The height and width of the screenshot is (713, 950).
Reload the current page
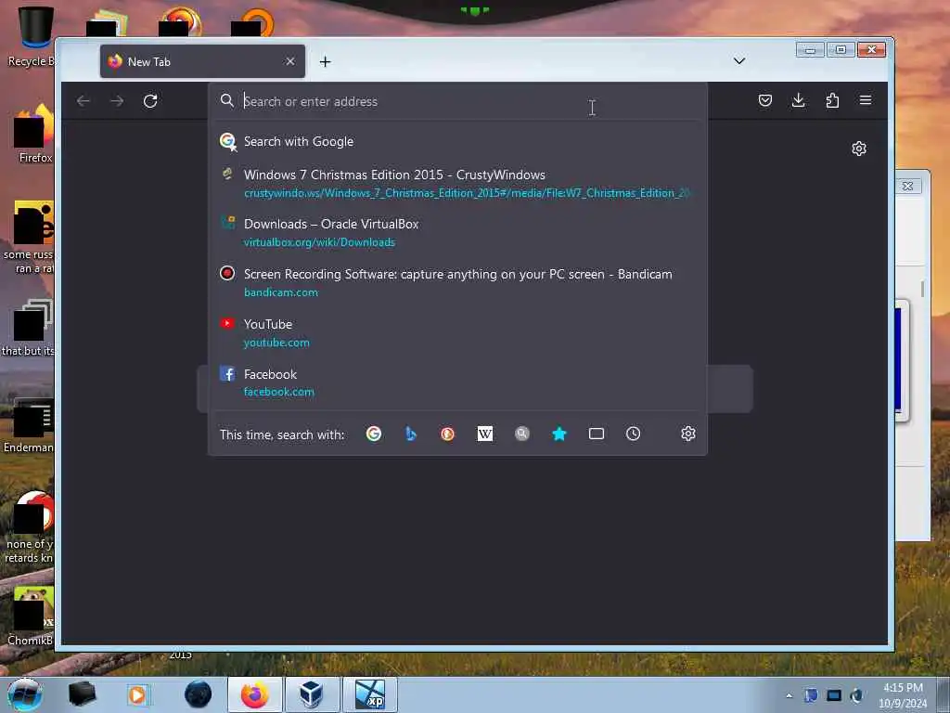[x=150, y=100]
